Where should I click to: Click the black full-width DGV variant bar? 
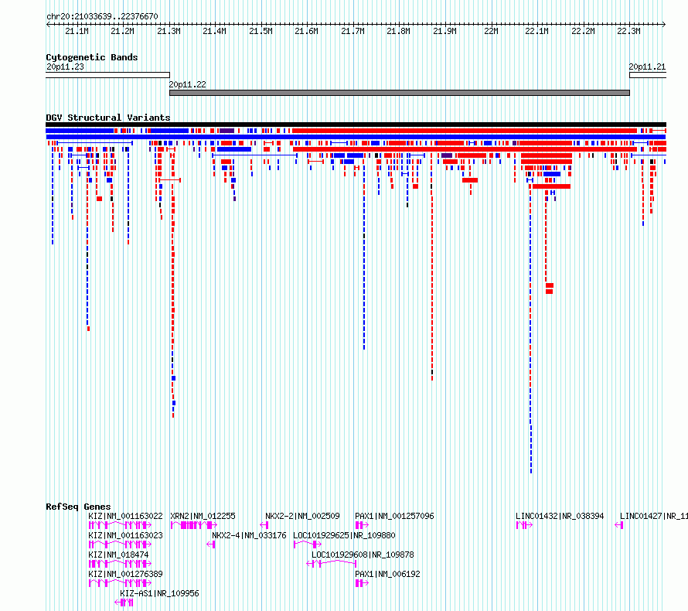tap(356, 125)
